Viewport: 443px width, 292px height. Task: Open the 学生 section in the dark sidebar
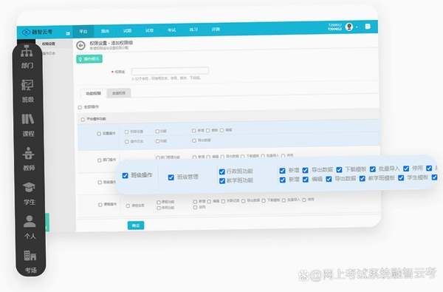coord(30,194)
